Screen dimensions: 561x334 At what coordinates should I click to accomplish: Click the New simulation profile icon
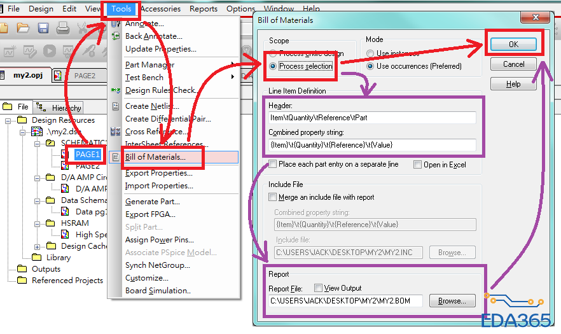10,51
